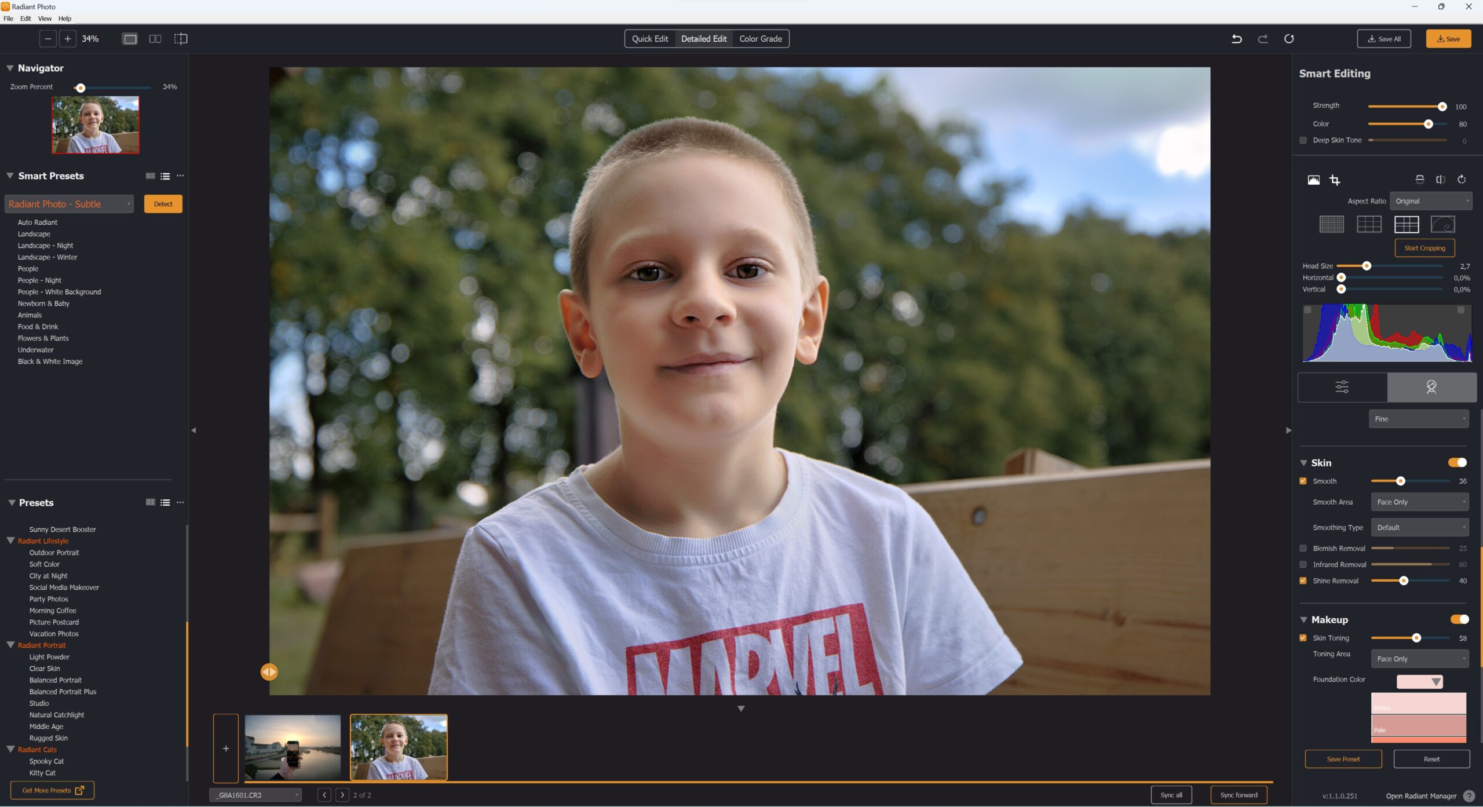The height and width of the screenshot is (807, 1483).
Task: Open the View menu
Action: click(44, 19)
